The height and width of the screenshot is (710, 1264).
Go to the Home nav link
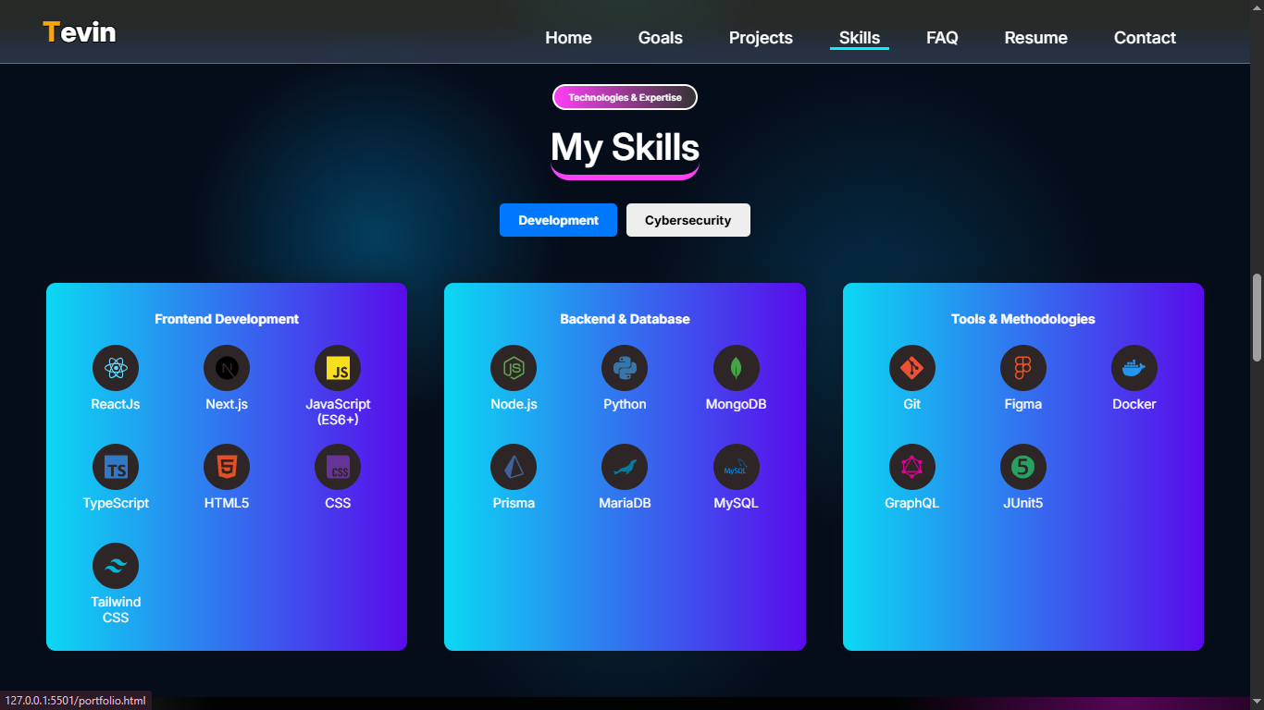click(x=568, y=38)
